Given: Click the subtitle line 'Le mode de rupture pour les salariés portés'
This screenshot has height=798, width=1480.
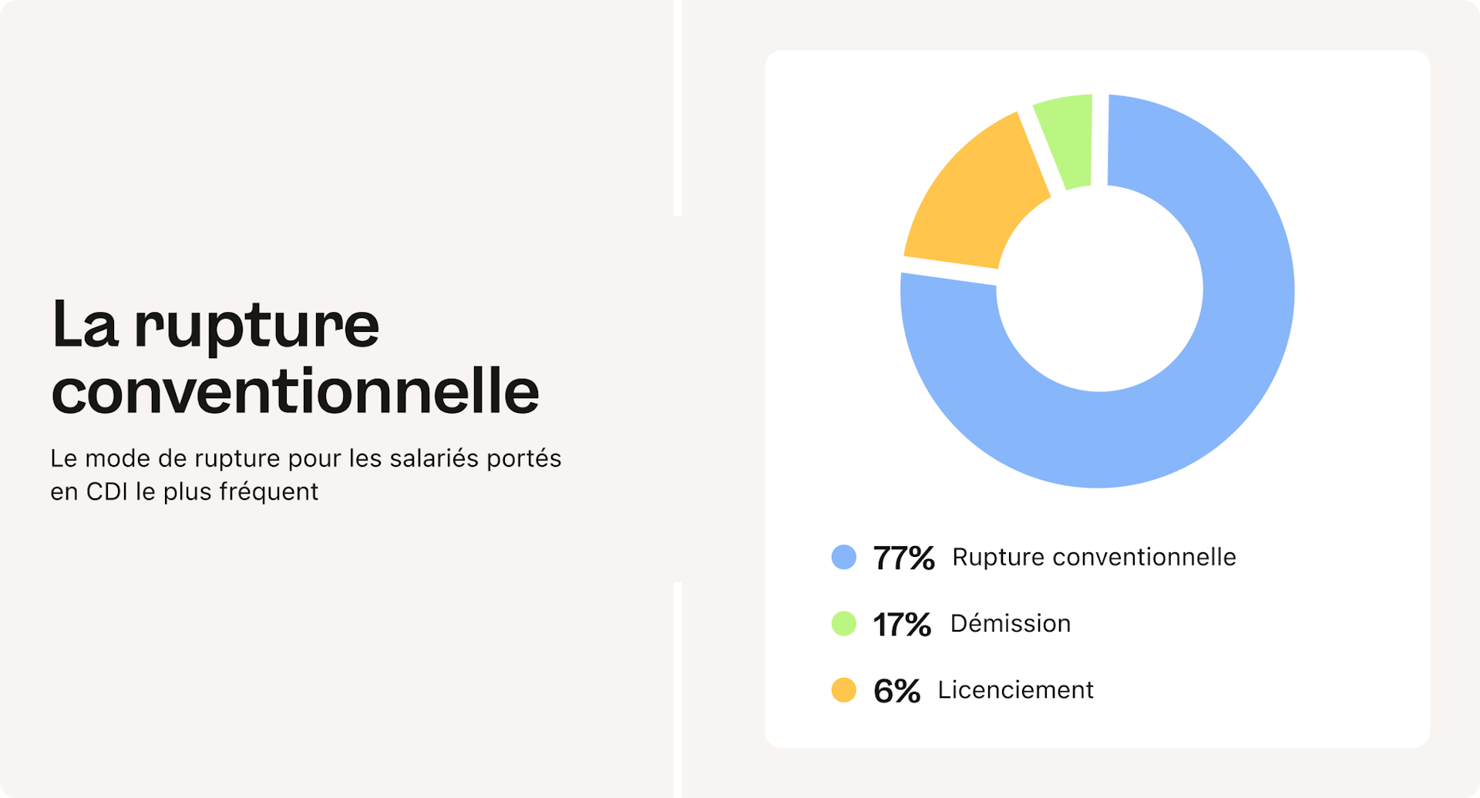Looking at the screenshot, I should (x=305, y=458).
